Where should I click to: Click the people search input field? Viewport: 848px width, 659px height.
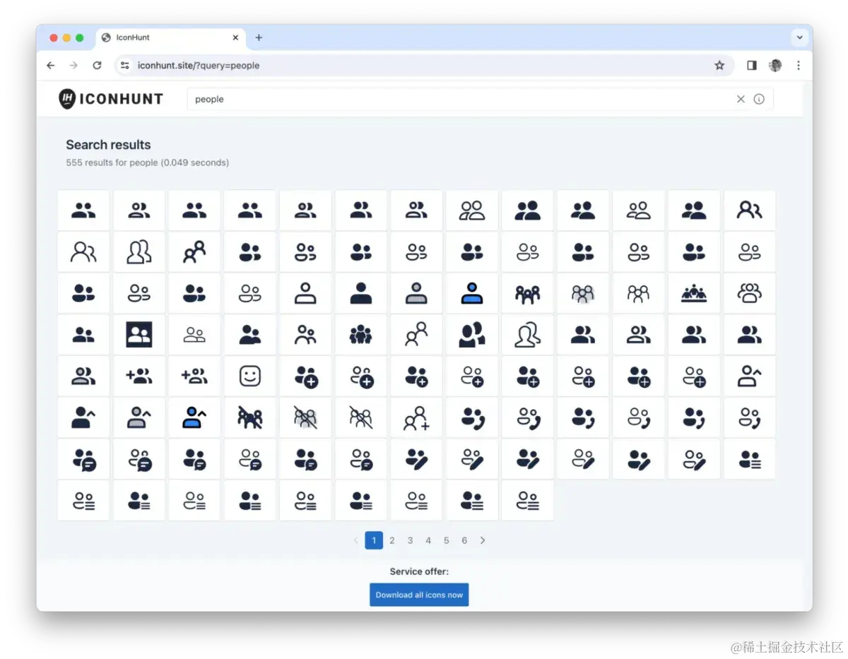pos(459,99)
